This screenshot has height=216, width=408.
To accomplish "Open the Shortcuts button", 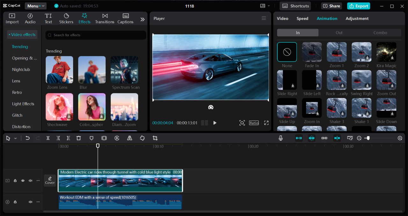I will click(296, 6).
